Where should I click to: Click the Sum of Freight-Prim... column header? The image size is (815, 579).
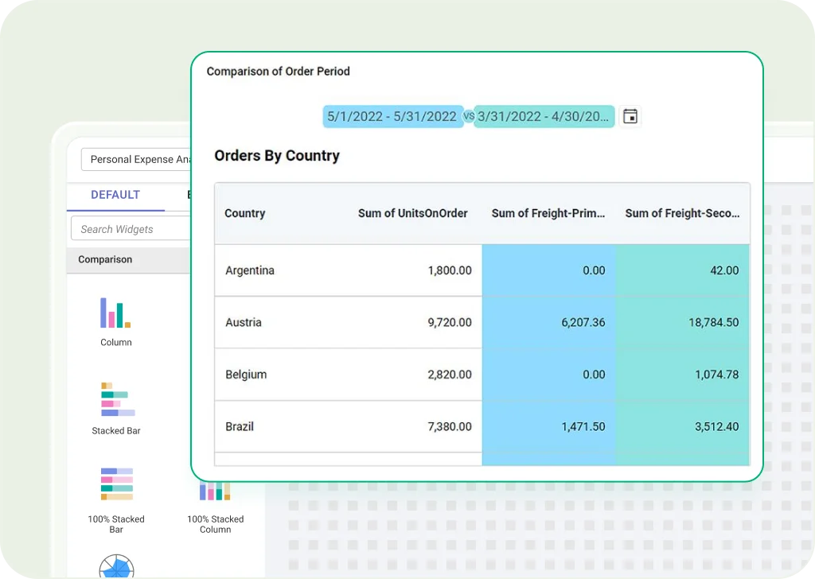click(548, 213)
